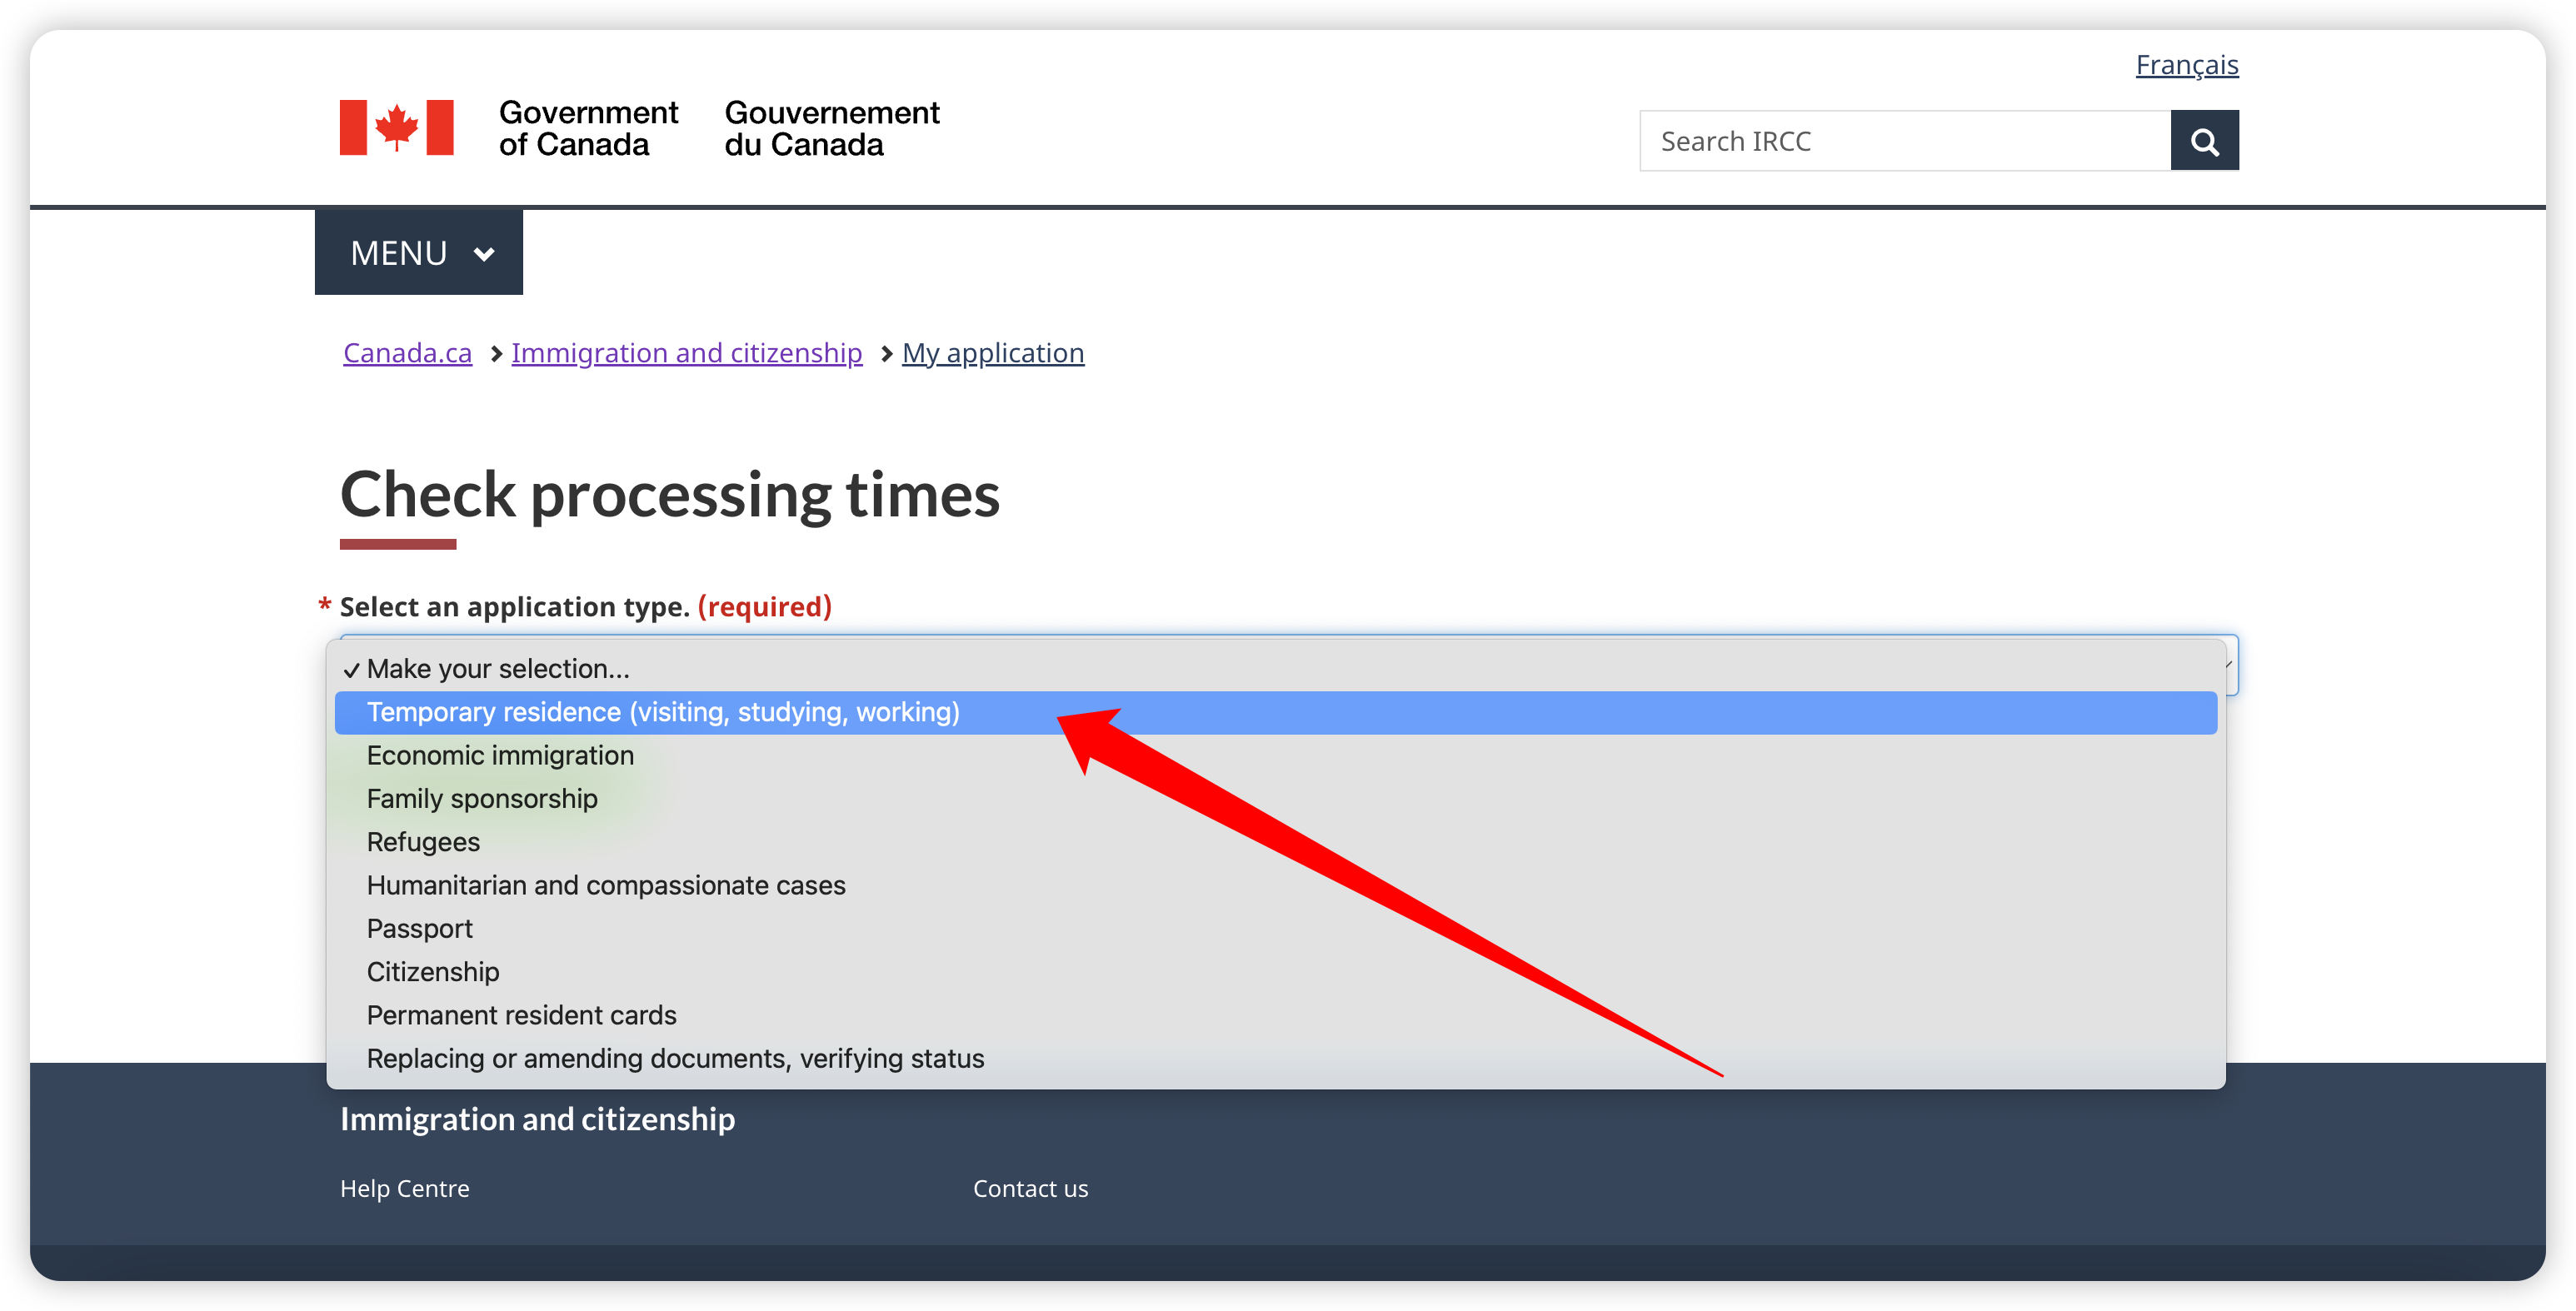Click the search magnifier button
This screenshot has height=1311, width=2576.
pyautogui.click(x=2204, y=141)
